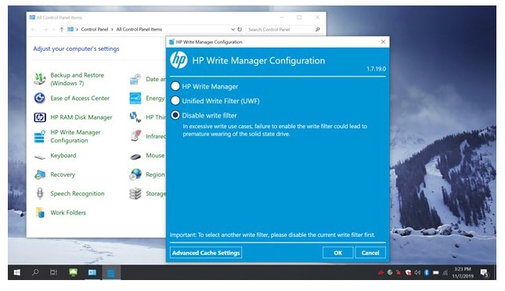505x291 pixels.
Task: Open the Energy Star icon
Action: pos(135,99)
